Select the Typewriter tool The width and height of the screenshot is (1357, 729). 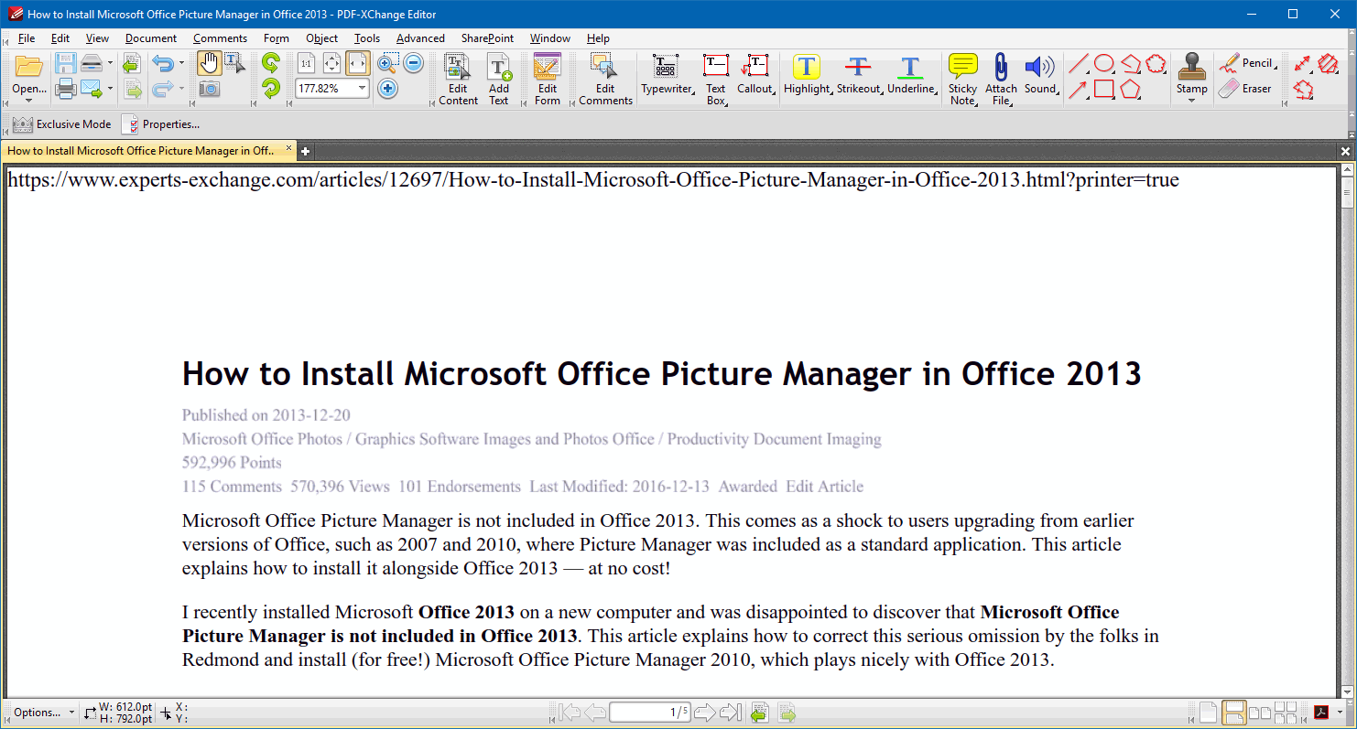click(668, 75)
